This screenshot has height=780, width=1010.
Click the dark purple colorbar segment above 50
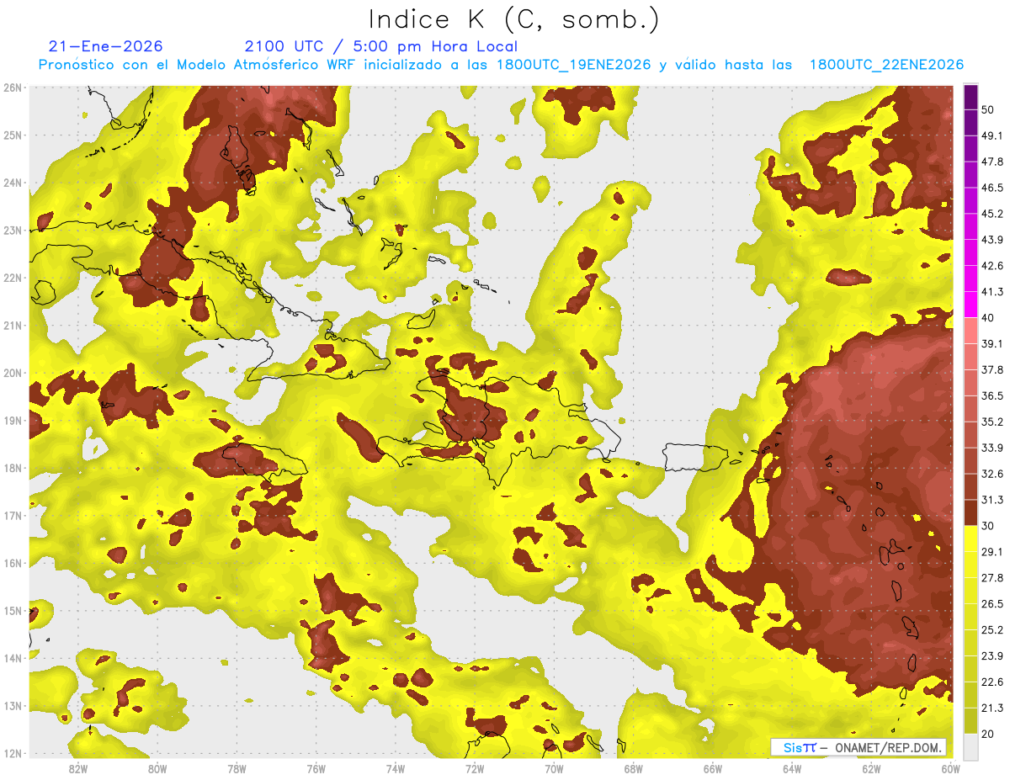(x=970, y=97)
